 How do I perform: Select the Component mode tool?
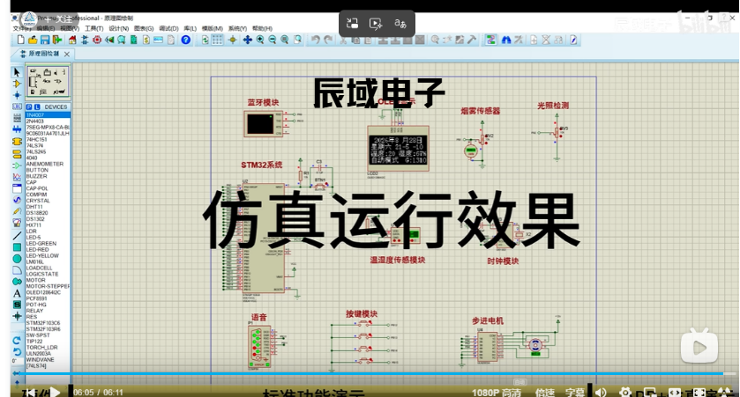pos(17,84)
